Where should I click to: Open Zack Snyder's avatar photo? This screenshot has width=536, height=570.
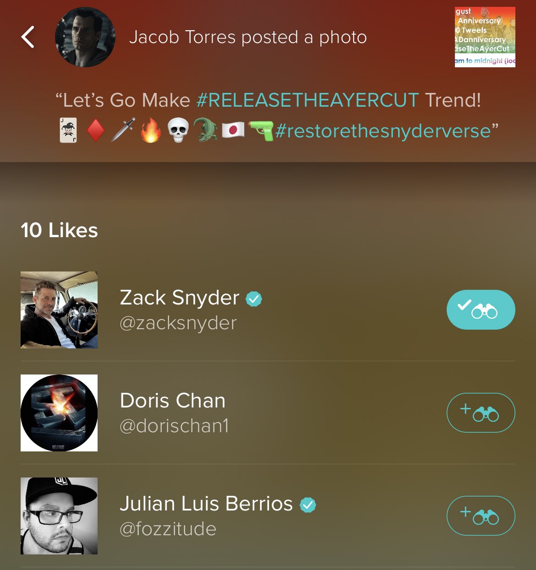(59, 310)
